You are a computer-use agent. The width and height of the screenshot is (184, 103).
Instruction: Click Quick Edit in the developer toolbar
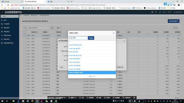116,98
